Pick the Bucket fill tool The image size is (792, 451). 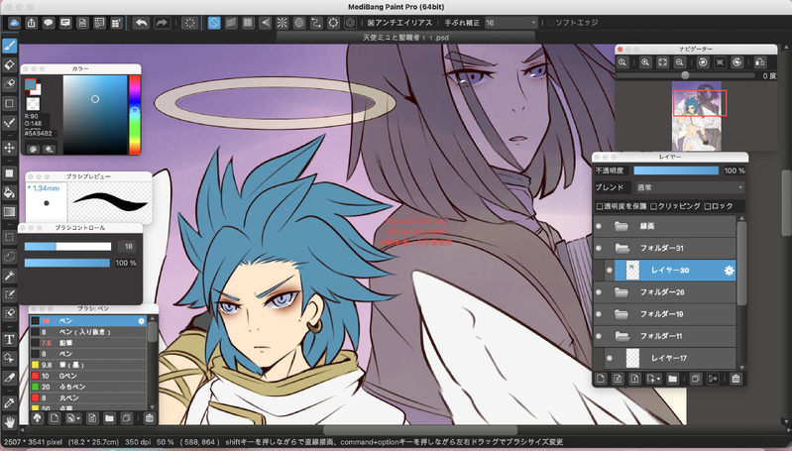pyautogui.click(x=10, y=193)
